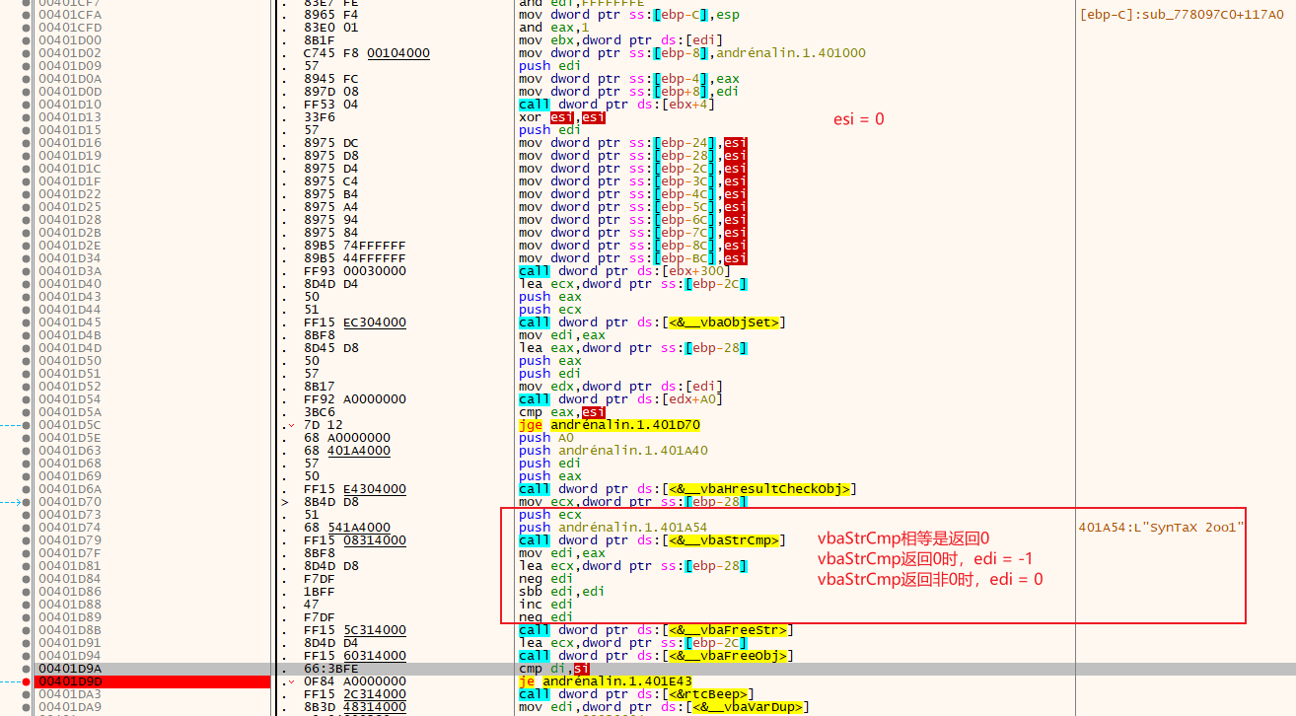Toggle breakpoint dot beside address 00401D79

pyautogui.click(x=26, y=540)
